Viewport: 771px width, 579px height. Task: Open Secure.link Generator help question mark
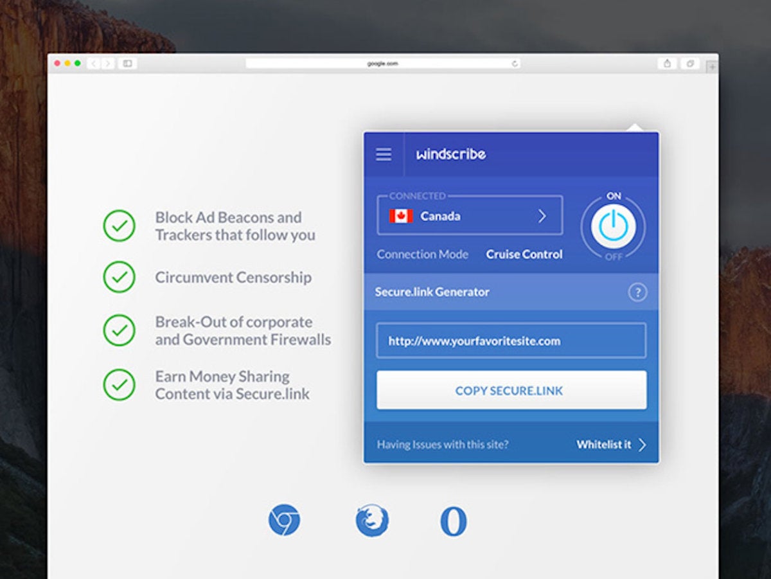tap(637, 293)
